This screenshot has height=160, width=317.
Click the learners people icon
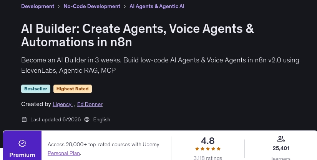pyautogui.click(x=281, y=139)
